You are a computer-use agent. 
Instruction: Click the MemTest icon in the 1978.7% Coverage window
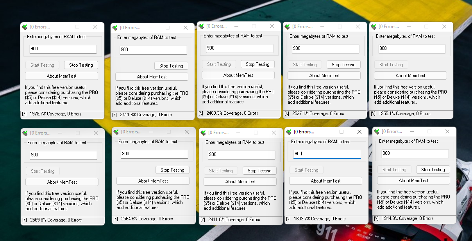pyautogui.click(x=25, y=27)
